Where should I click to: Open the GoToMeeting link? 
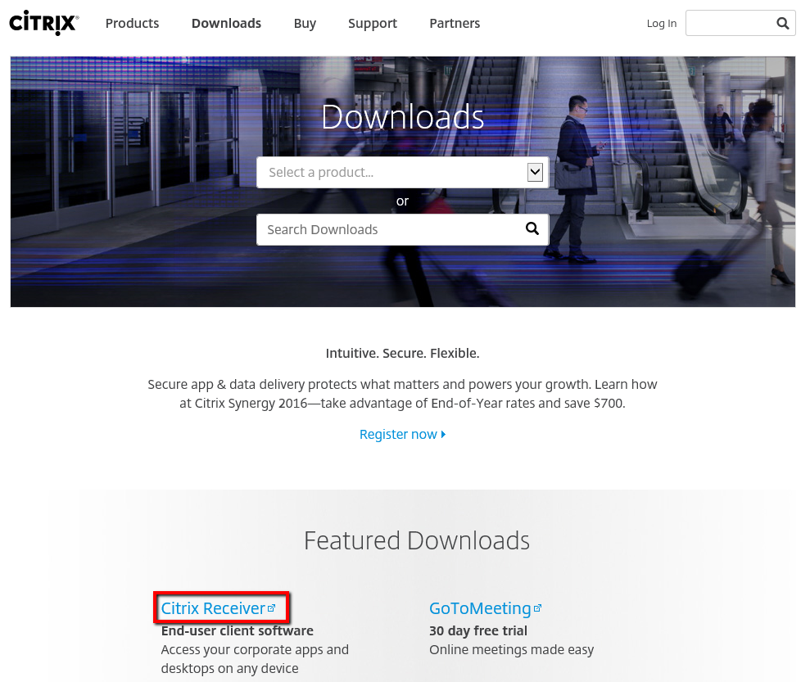tap(480, 608)
